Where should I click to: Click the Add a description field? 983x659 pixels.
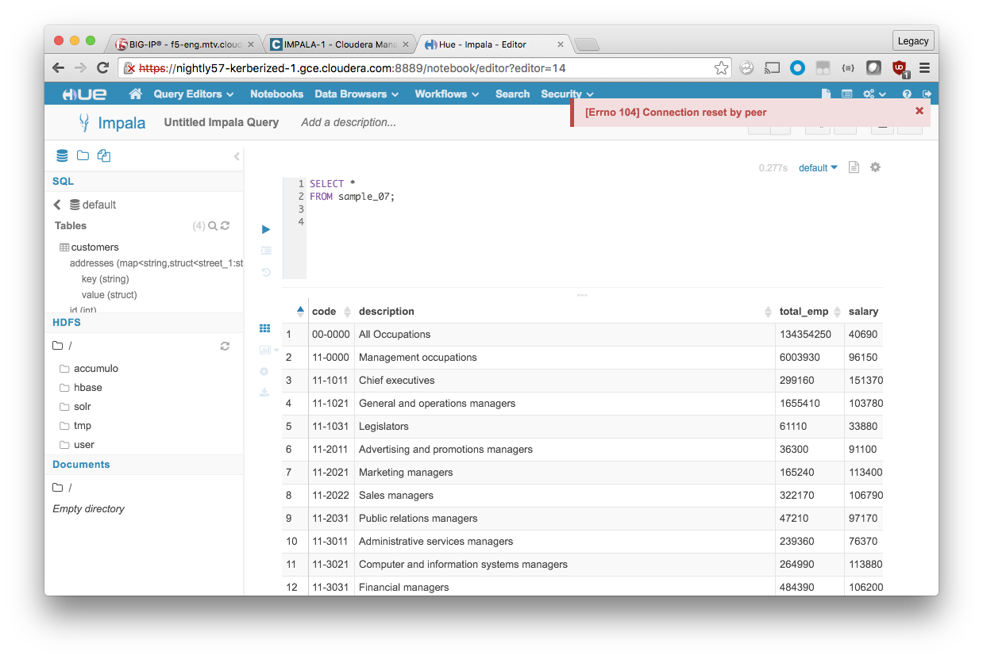(349, 122)
